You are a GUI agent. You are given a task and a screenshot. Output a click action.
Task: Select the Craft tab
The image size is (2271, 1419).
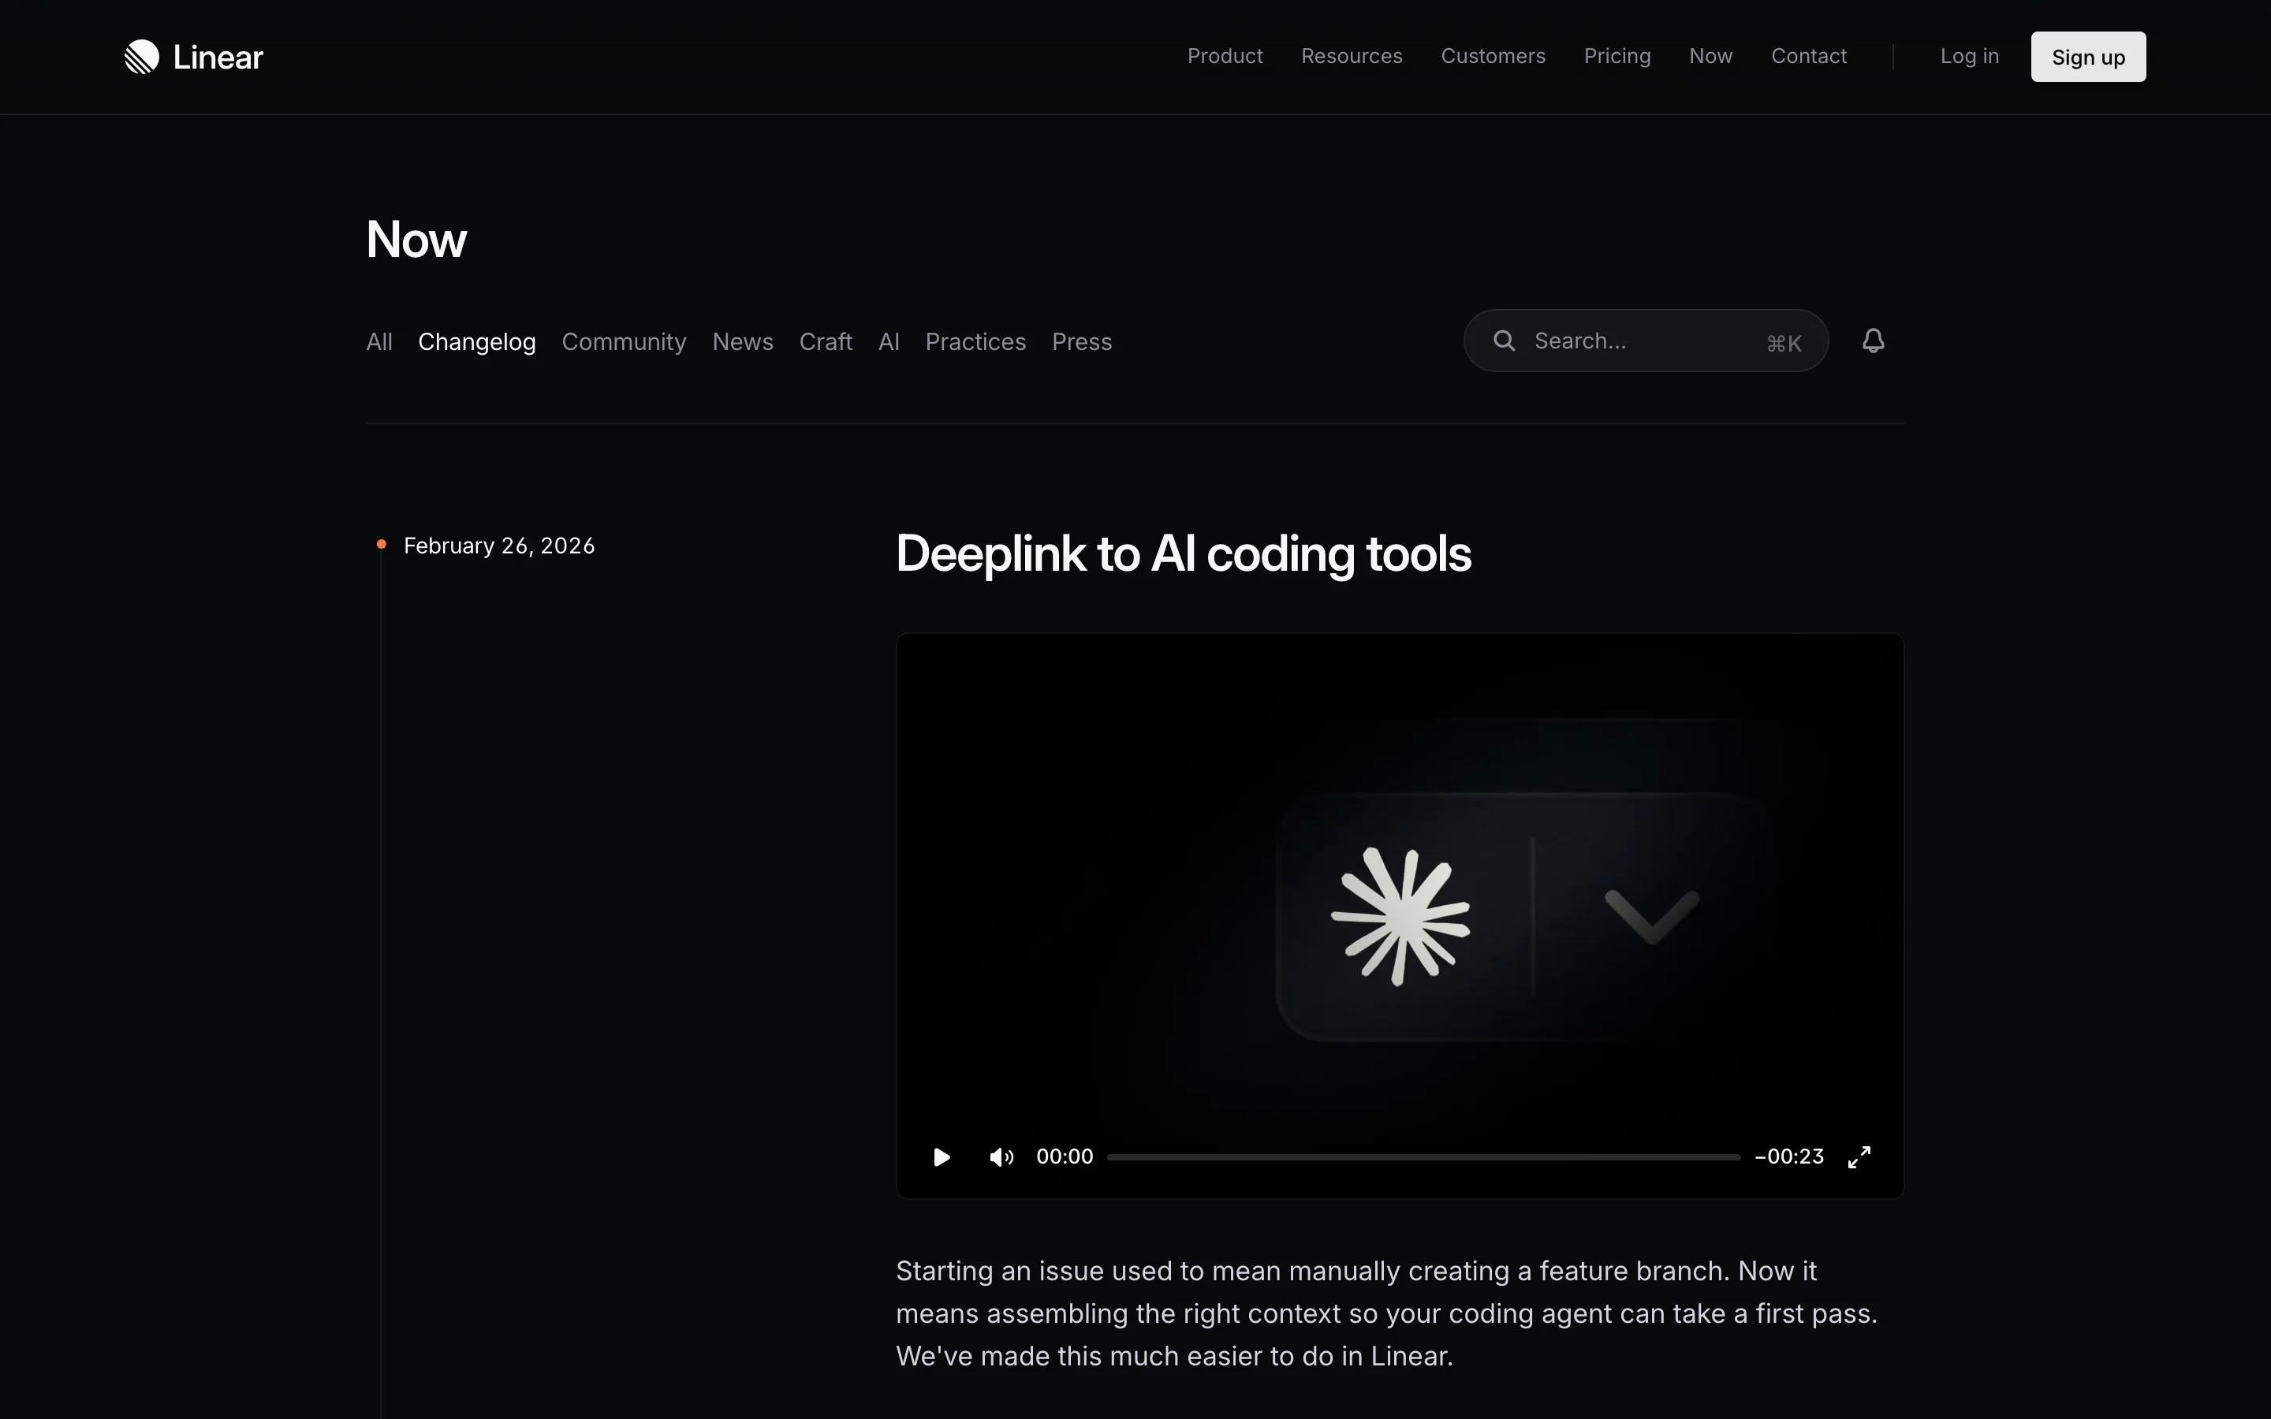825,341
